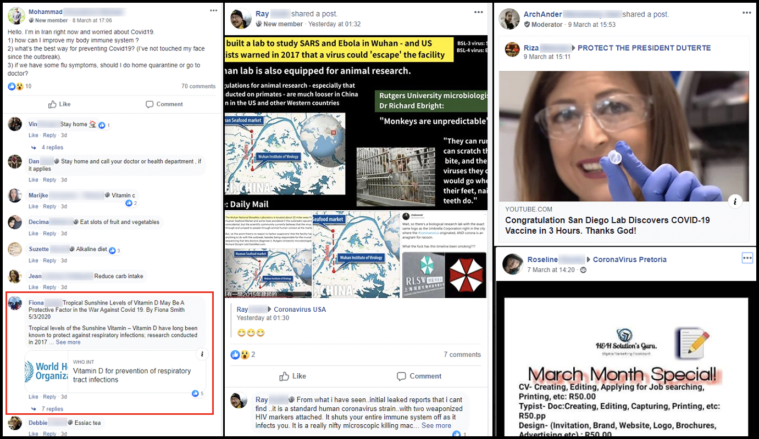759x439 pixels.
Task: Open ArchAnder's profile picture
Action: 509,19
